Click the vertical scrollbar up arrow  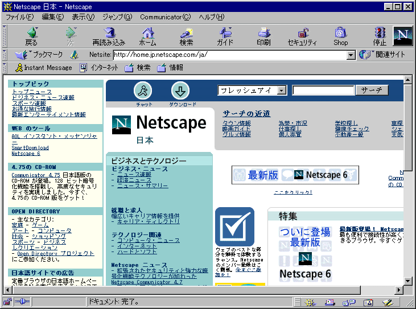[x=407, y=80]
